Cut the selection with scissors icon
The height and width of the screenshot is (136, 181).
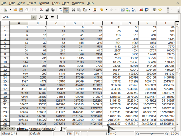pyautogui.click(x=73, y=10)
